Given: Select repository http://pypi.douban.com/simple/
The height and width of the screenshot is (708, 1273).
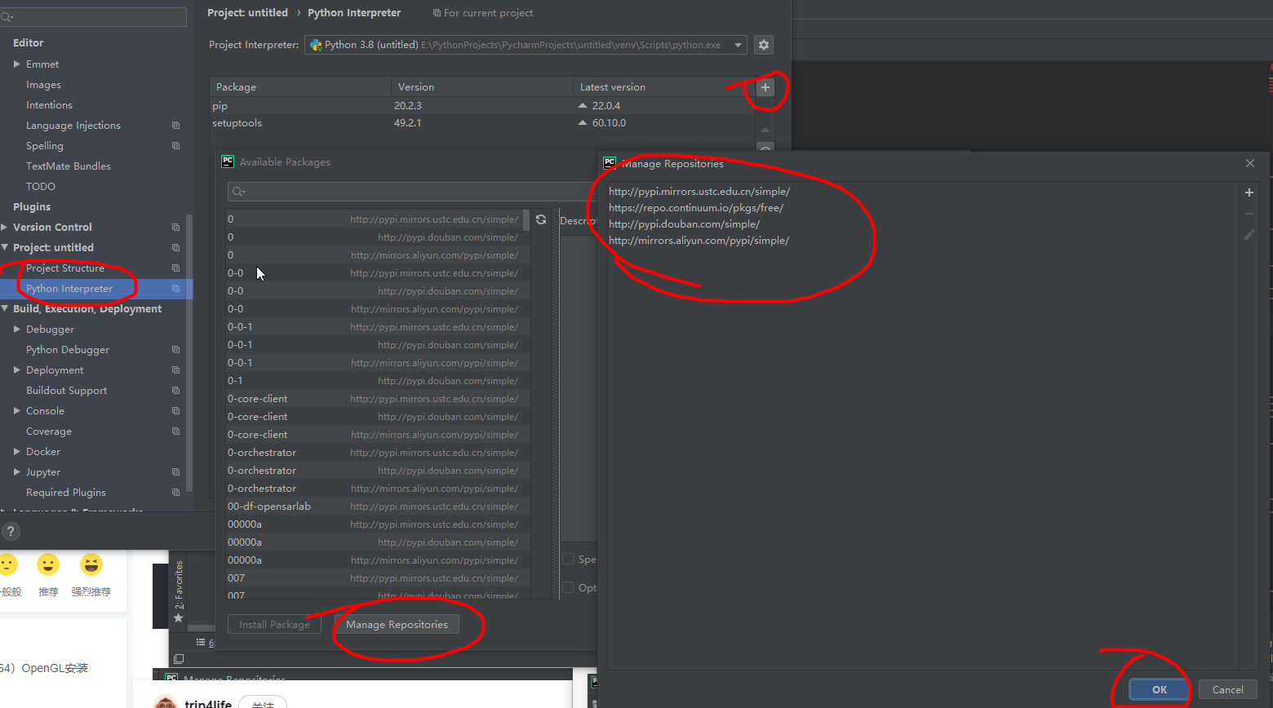Looking at the screenshot, I should [x=684, y=224].
